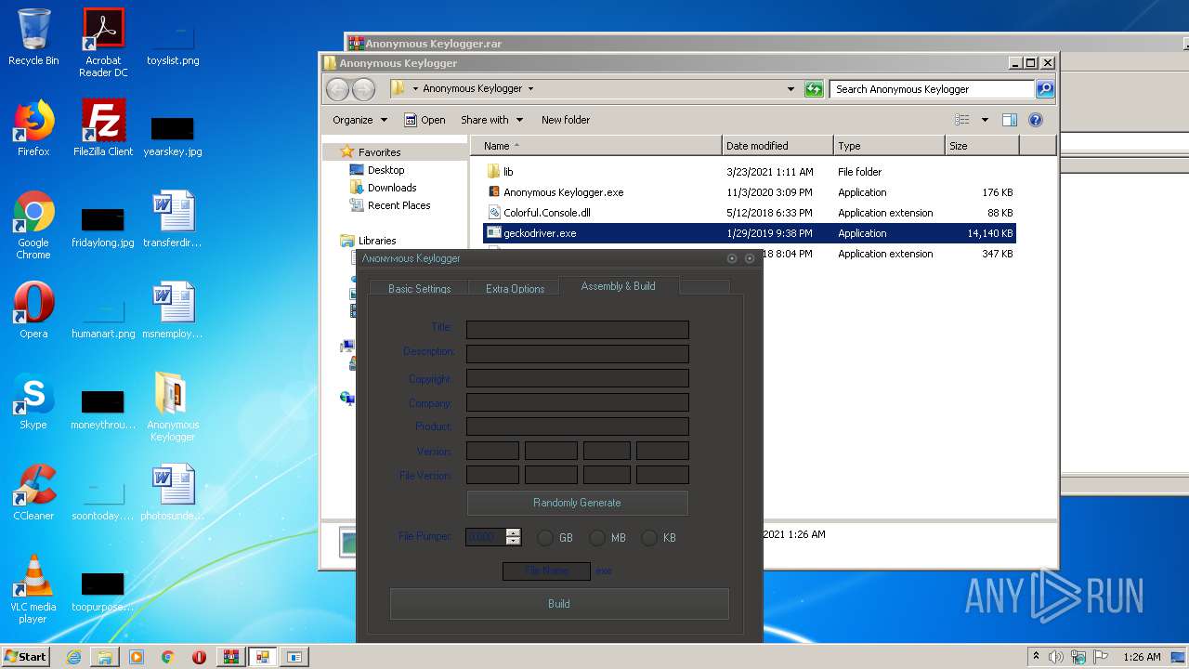Click into the Company input field
Image resolution: width=1189 pixels, height=669 pixels.
pyautogui.click(x=577, y=402)
